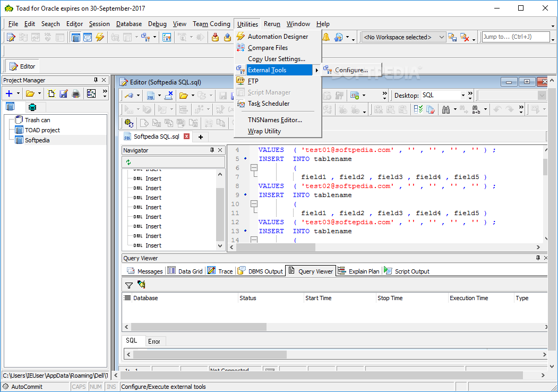558x392 pixels.
Task: Expand External Tools submenu arrow
Action: point(316,70)
